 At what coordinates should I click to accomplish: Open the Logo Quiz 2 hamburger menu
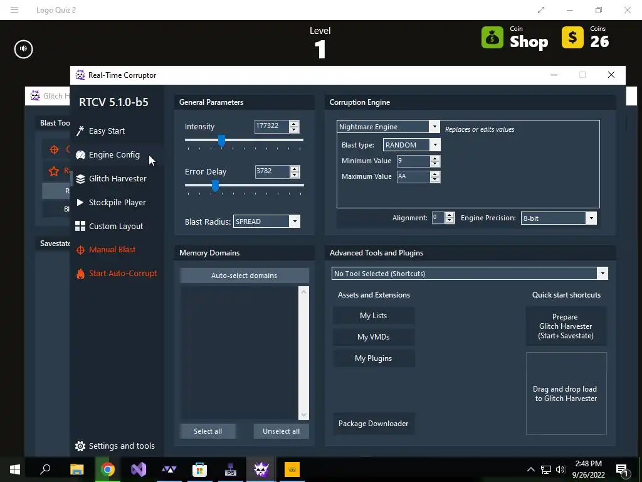(14, 10)
